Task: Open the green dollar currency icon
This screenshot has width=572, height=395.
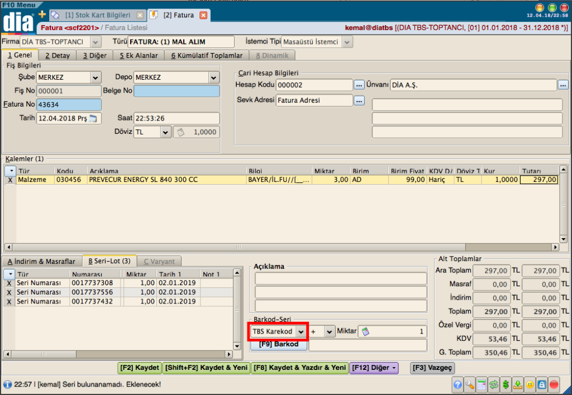Action: [x=506, y=384]
